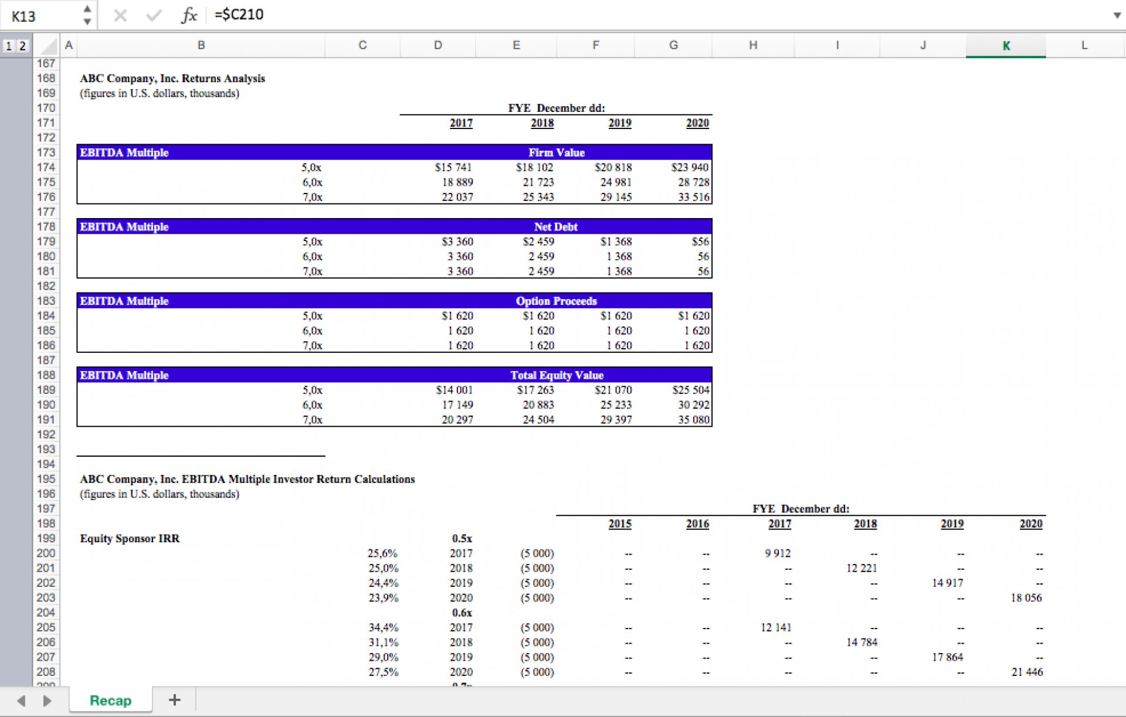The height and width of the screenshot is (717, 1126).
Task: Click the 21 446 return value cell
Action: click(x=1026, y=672)
